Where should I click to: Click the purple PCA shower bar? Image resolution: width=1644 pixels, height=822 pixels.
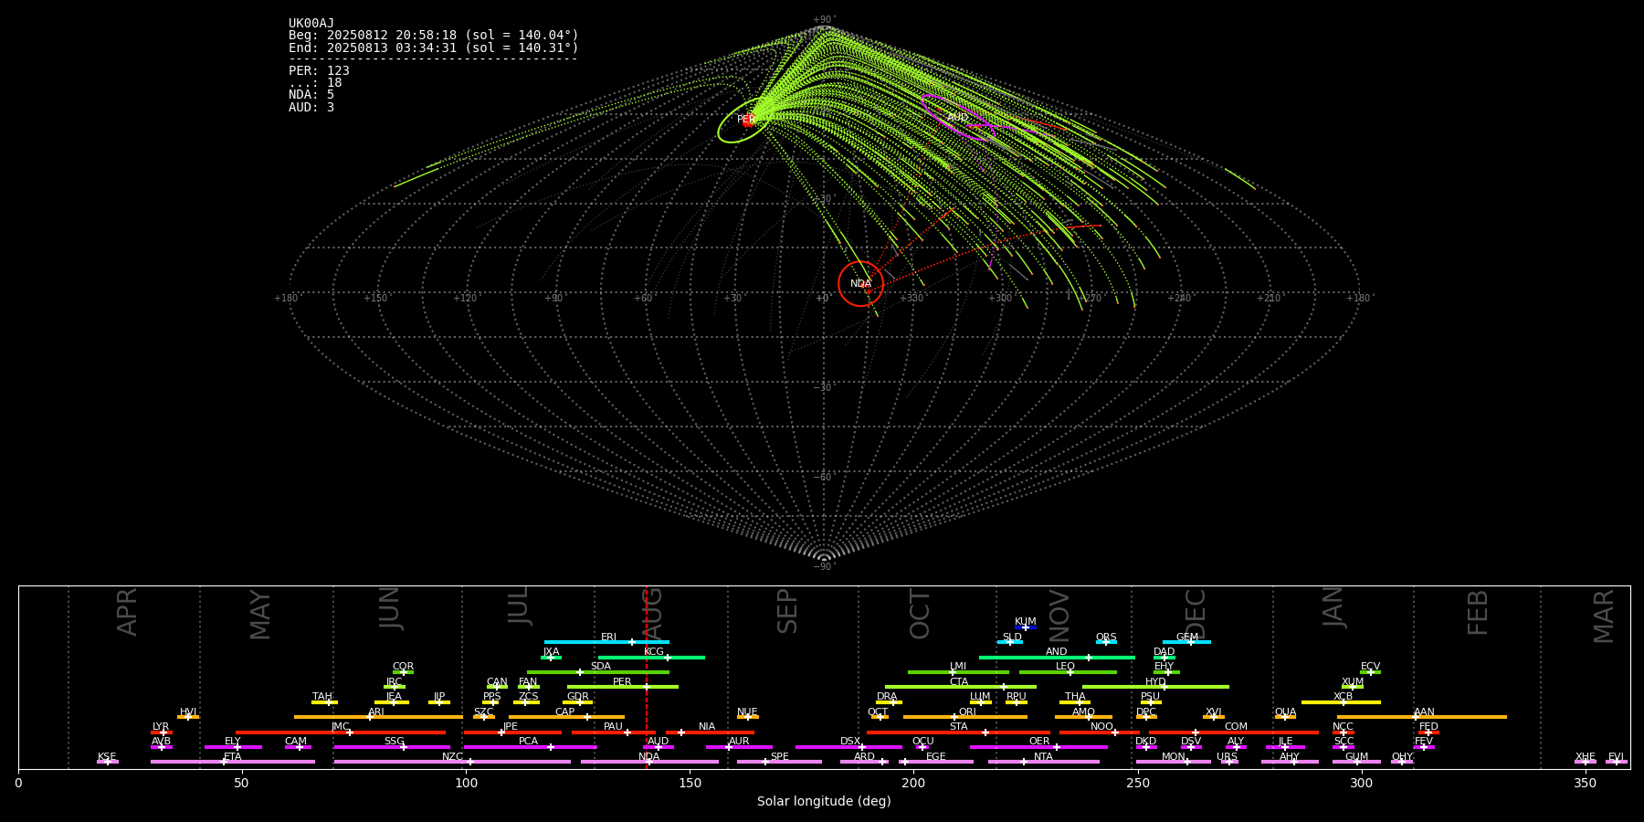click(530, 747)
